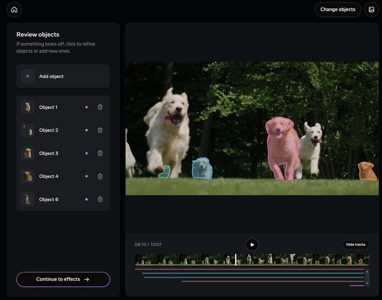Click Object 4 orange color dot

tap(87, 176)
